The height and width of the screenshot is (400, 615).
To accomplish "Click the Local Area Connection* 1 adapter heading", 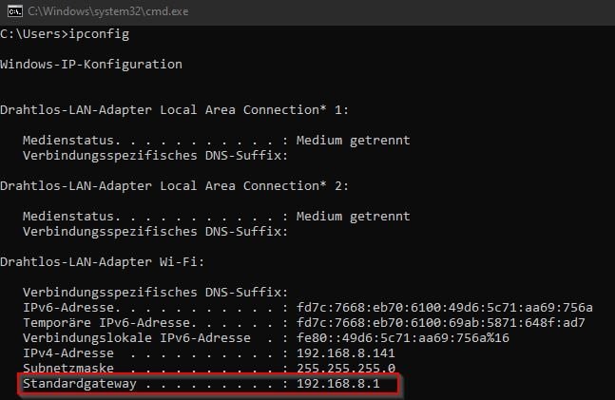I will click(174, 109).
